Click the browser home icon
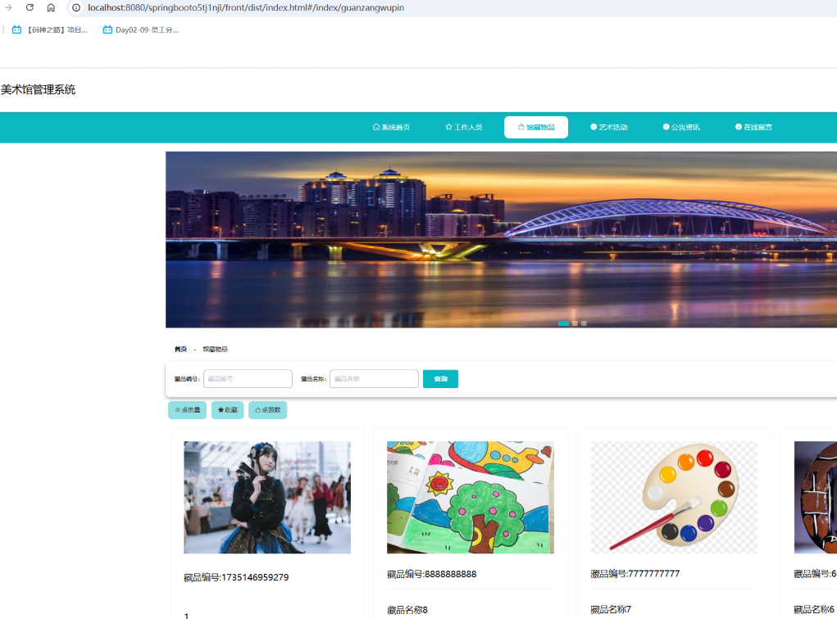Screen dimensions: 837x619 coord(51,7)
